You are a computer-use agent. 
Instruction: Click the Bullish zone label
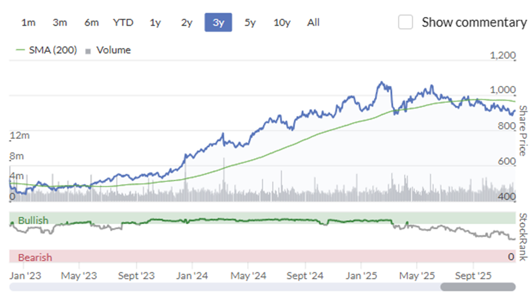point(33,220)
